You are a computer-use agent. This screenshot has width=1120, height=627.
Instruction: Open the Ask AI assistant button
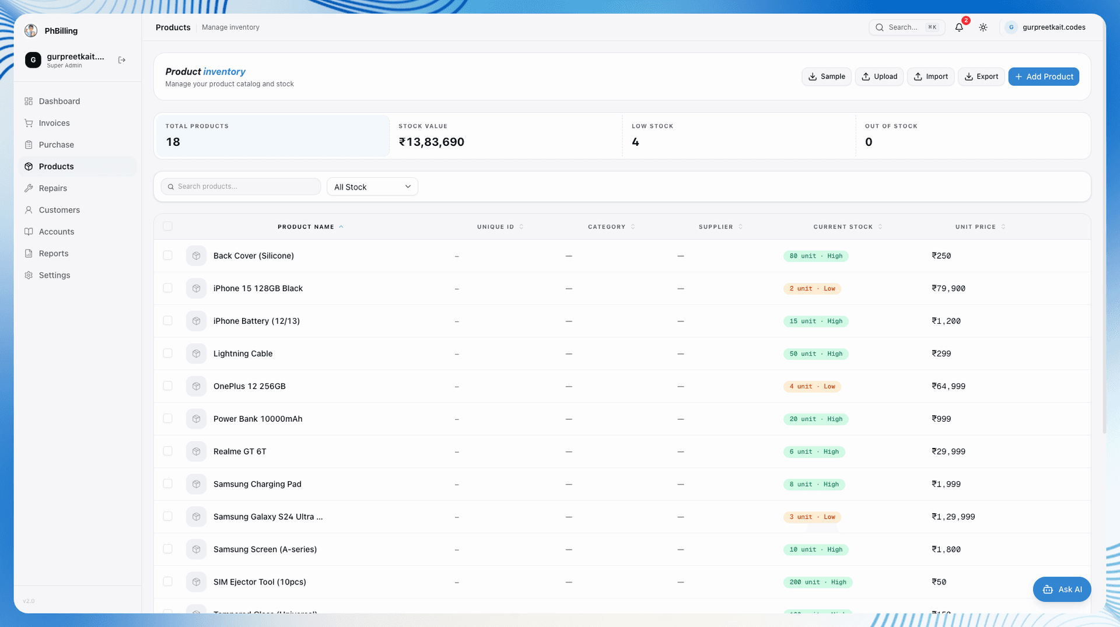coord(1062,589)
